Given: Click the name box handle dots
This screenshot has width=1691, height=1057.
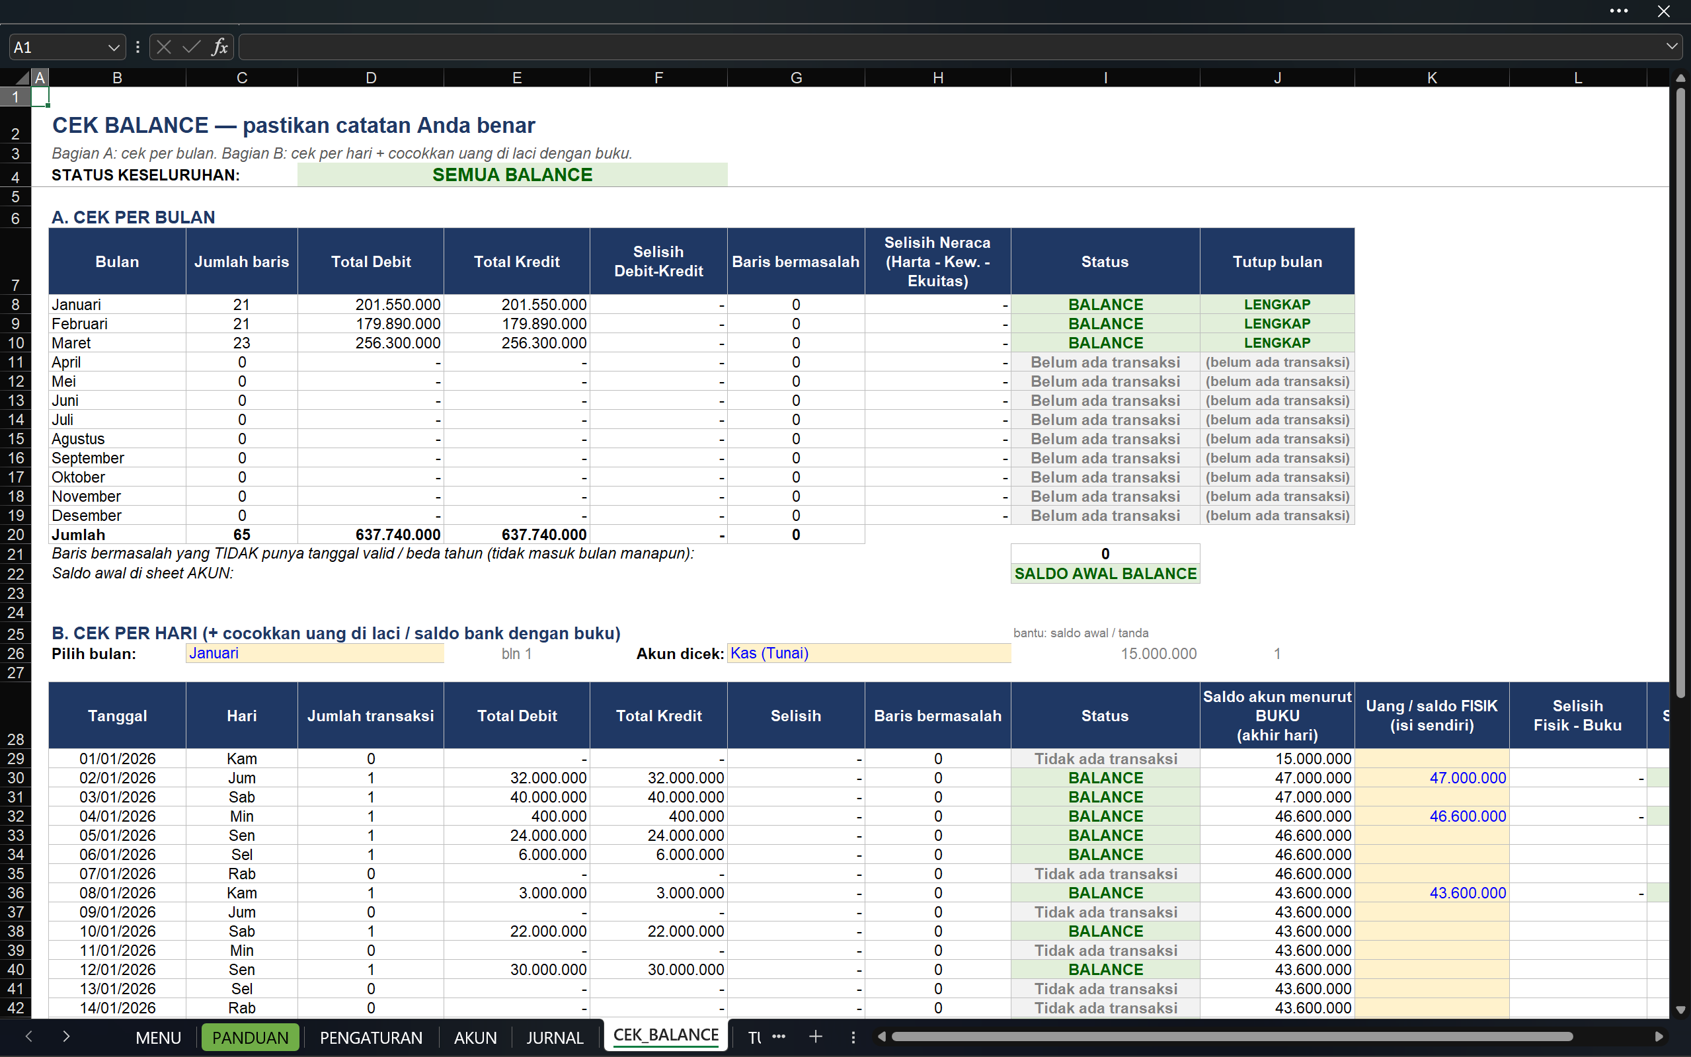Looking at the screenshot, I should pos(138,47).
